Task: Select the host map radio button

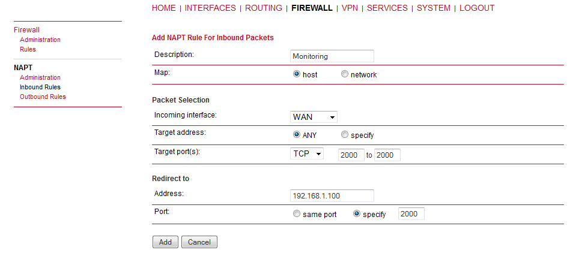Action: click(297, 74)
